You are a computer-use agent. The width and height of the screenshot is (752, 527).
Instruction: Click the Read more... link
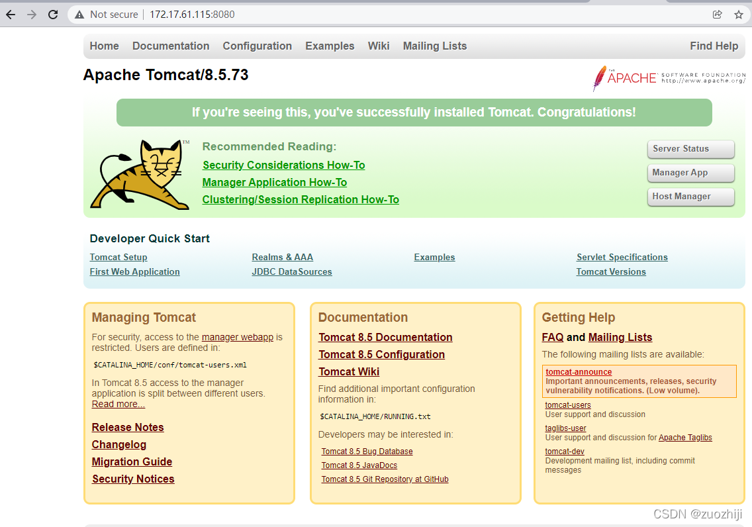point(118,404)
